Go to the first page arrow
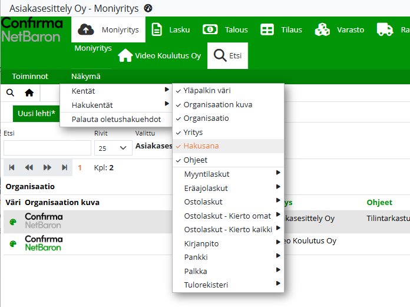The height and width of the screenshot is (307, 410). coord(11,167)
